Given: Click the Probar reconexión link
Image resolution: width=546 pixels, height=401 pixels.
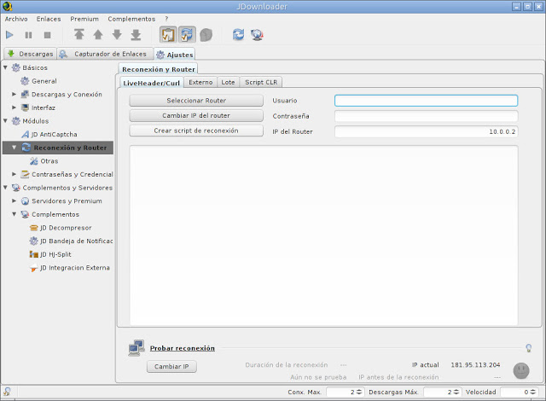Looking at the screenshot, I should coord(182,348).
